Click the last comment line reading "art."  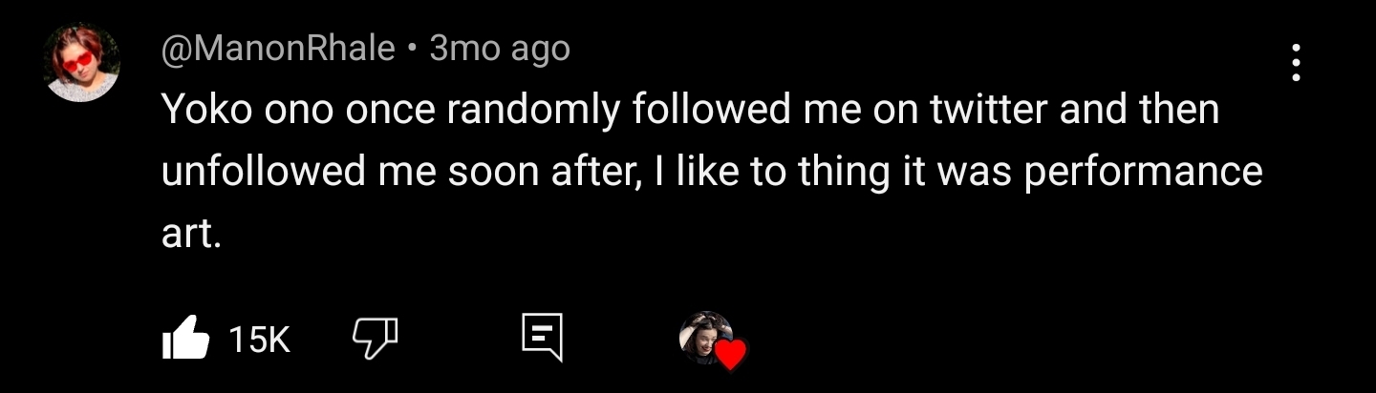click(191, 234)
